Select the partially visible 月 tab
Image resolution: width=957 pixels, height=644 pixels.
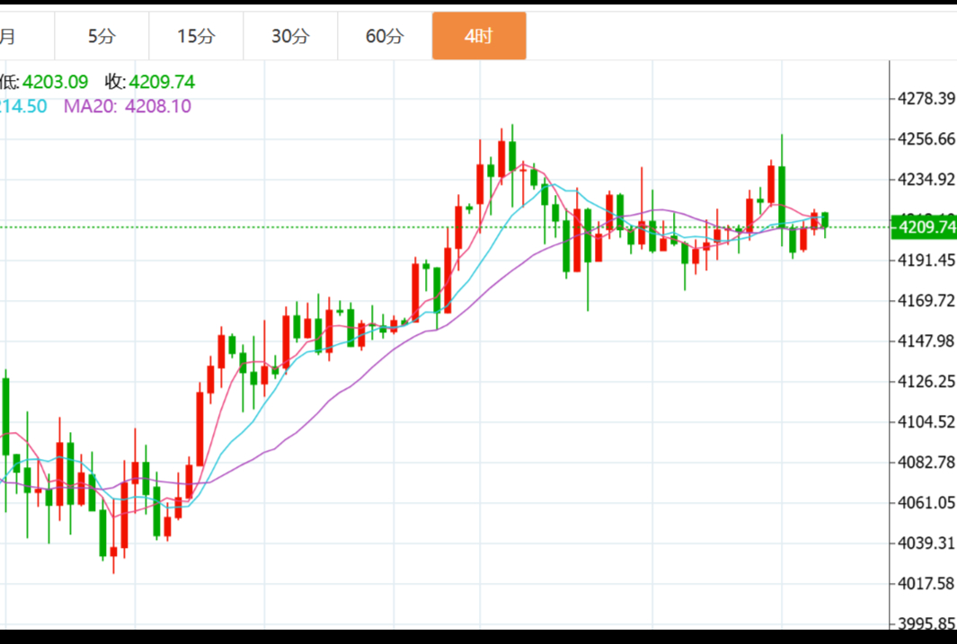click(7, 37)
